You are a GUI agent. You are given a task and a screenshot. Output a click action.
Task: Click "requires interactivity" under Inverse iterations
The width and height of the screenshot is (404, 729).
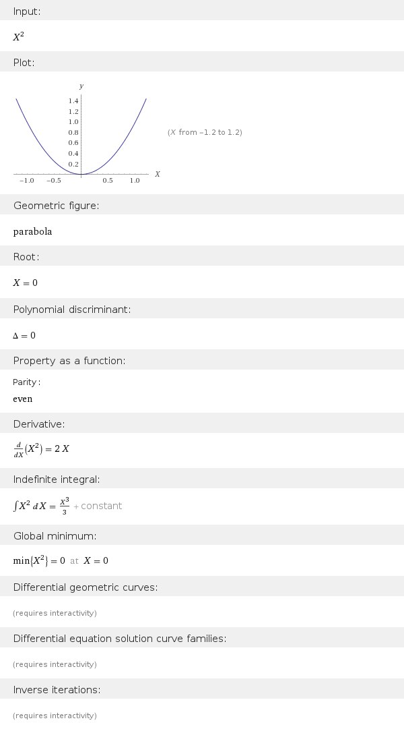tap(55, 716)
